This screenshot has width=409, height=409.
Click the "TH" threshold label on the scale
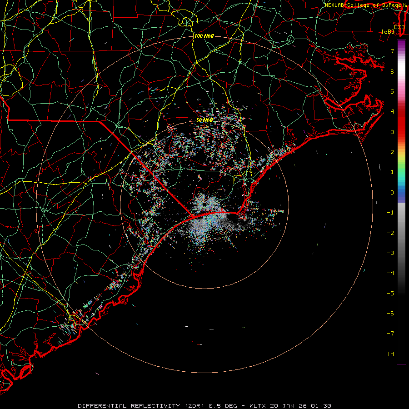[390, 354]
